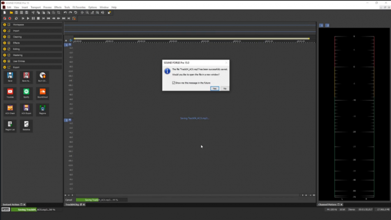Select the Youtube export icon

pos(10,93)
